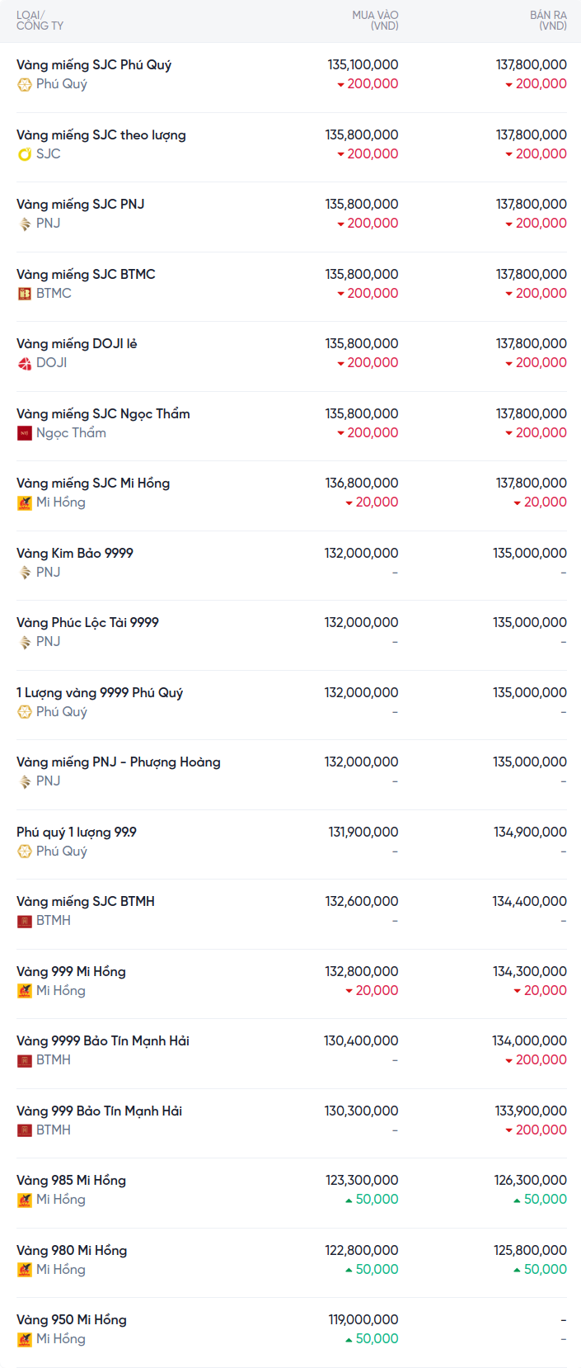The image size is (581, 1368).
Task: Click the yellow SJC ring logo
Action: tap(25, 154)
